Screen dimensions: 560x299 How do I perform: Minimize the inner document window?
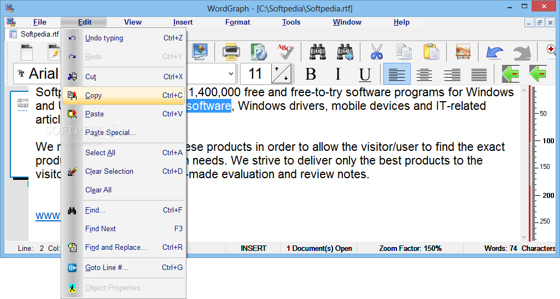[529, 22]
